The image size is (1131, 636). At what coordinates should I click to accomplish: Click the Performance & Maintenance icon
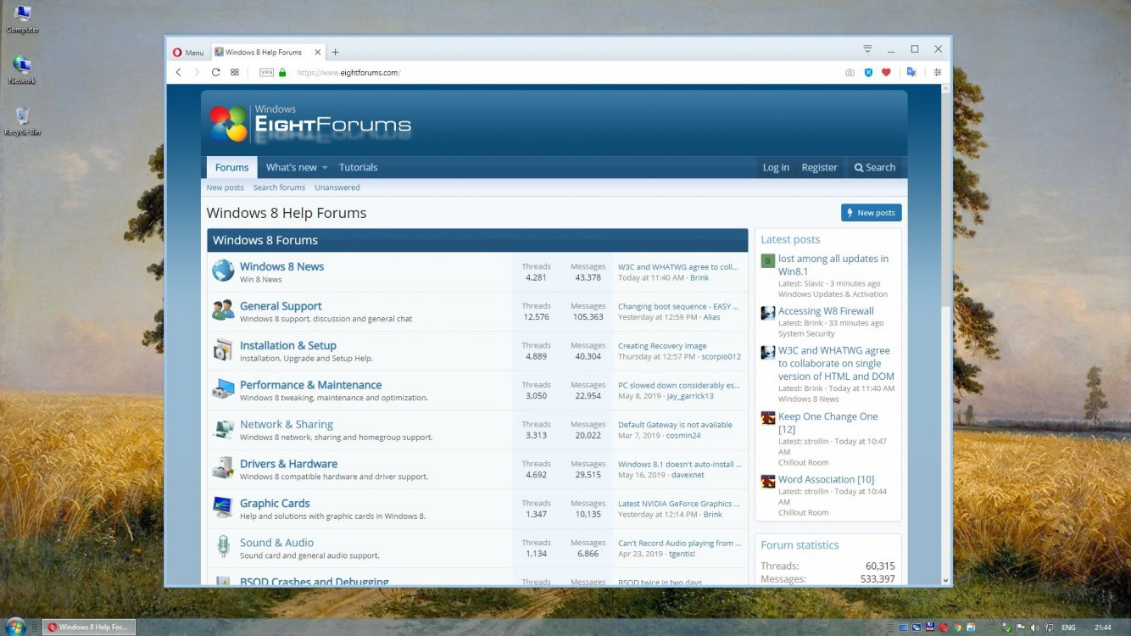(223, 389)
